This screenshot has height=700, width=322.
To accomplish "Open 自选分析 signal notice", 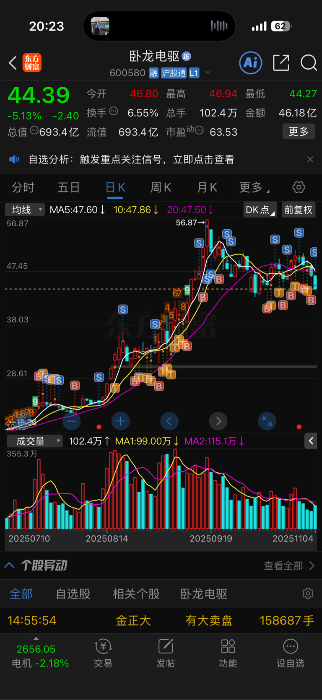I will coord(131,159).
